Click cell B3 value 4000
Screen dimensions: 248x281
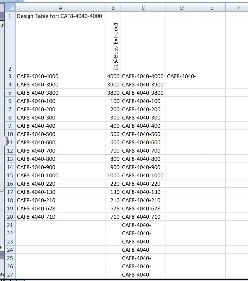tap(113, 76)
